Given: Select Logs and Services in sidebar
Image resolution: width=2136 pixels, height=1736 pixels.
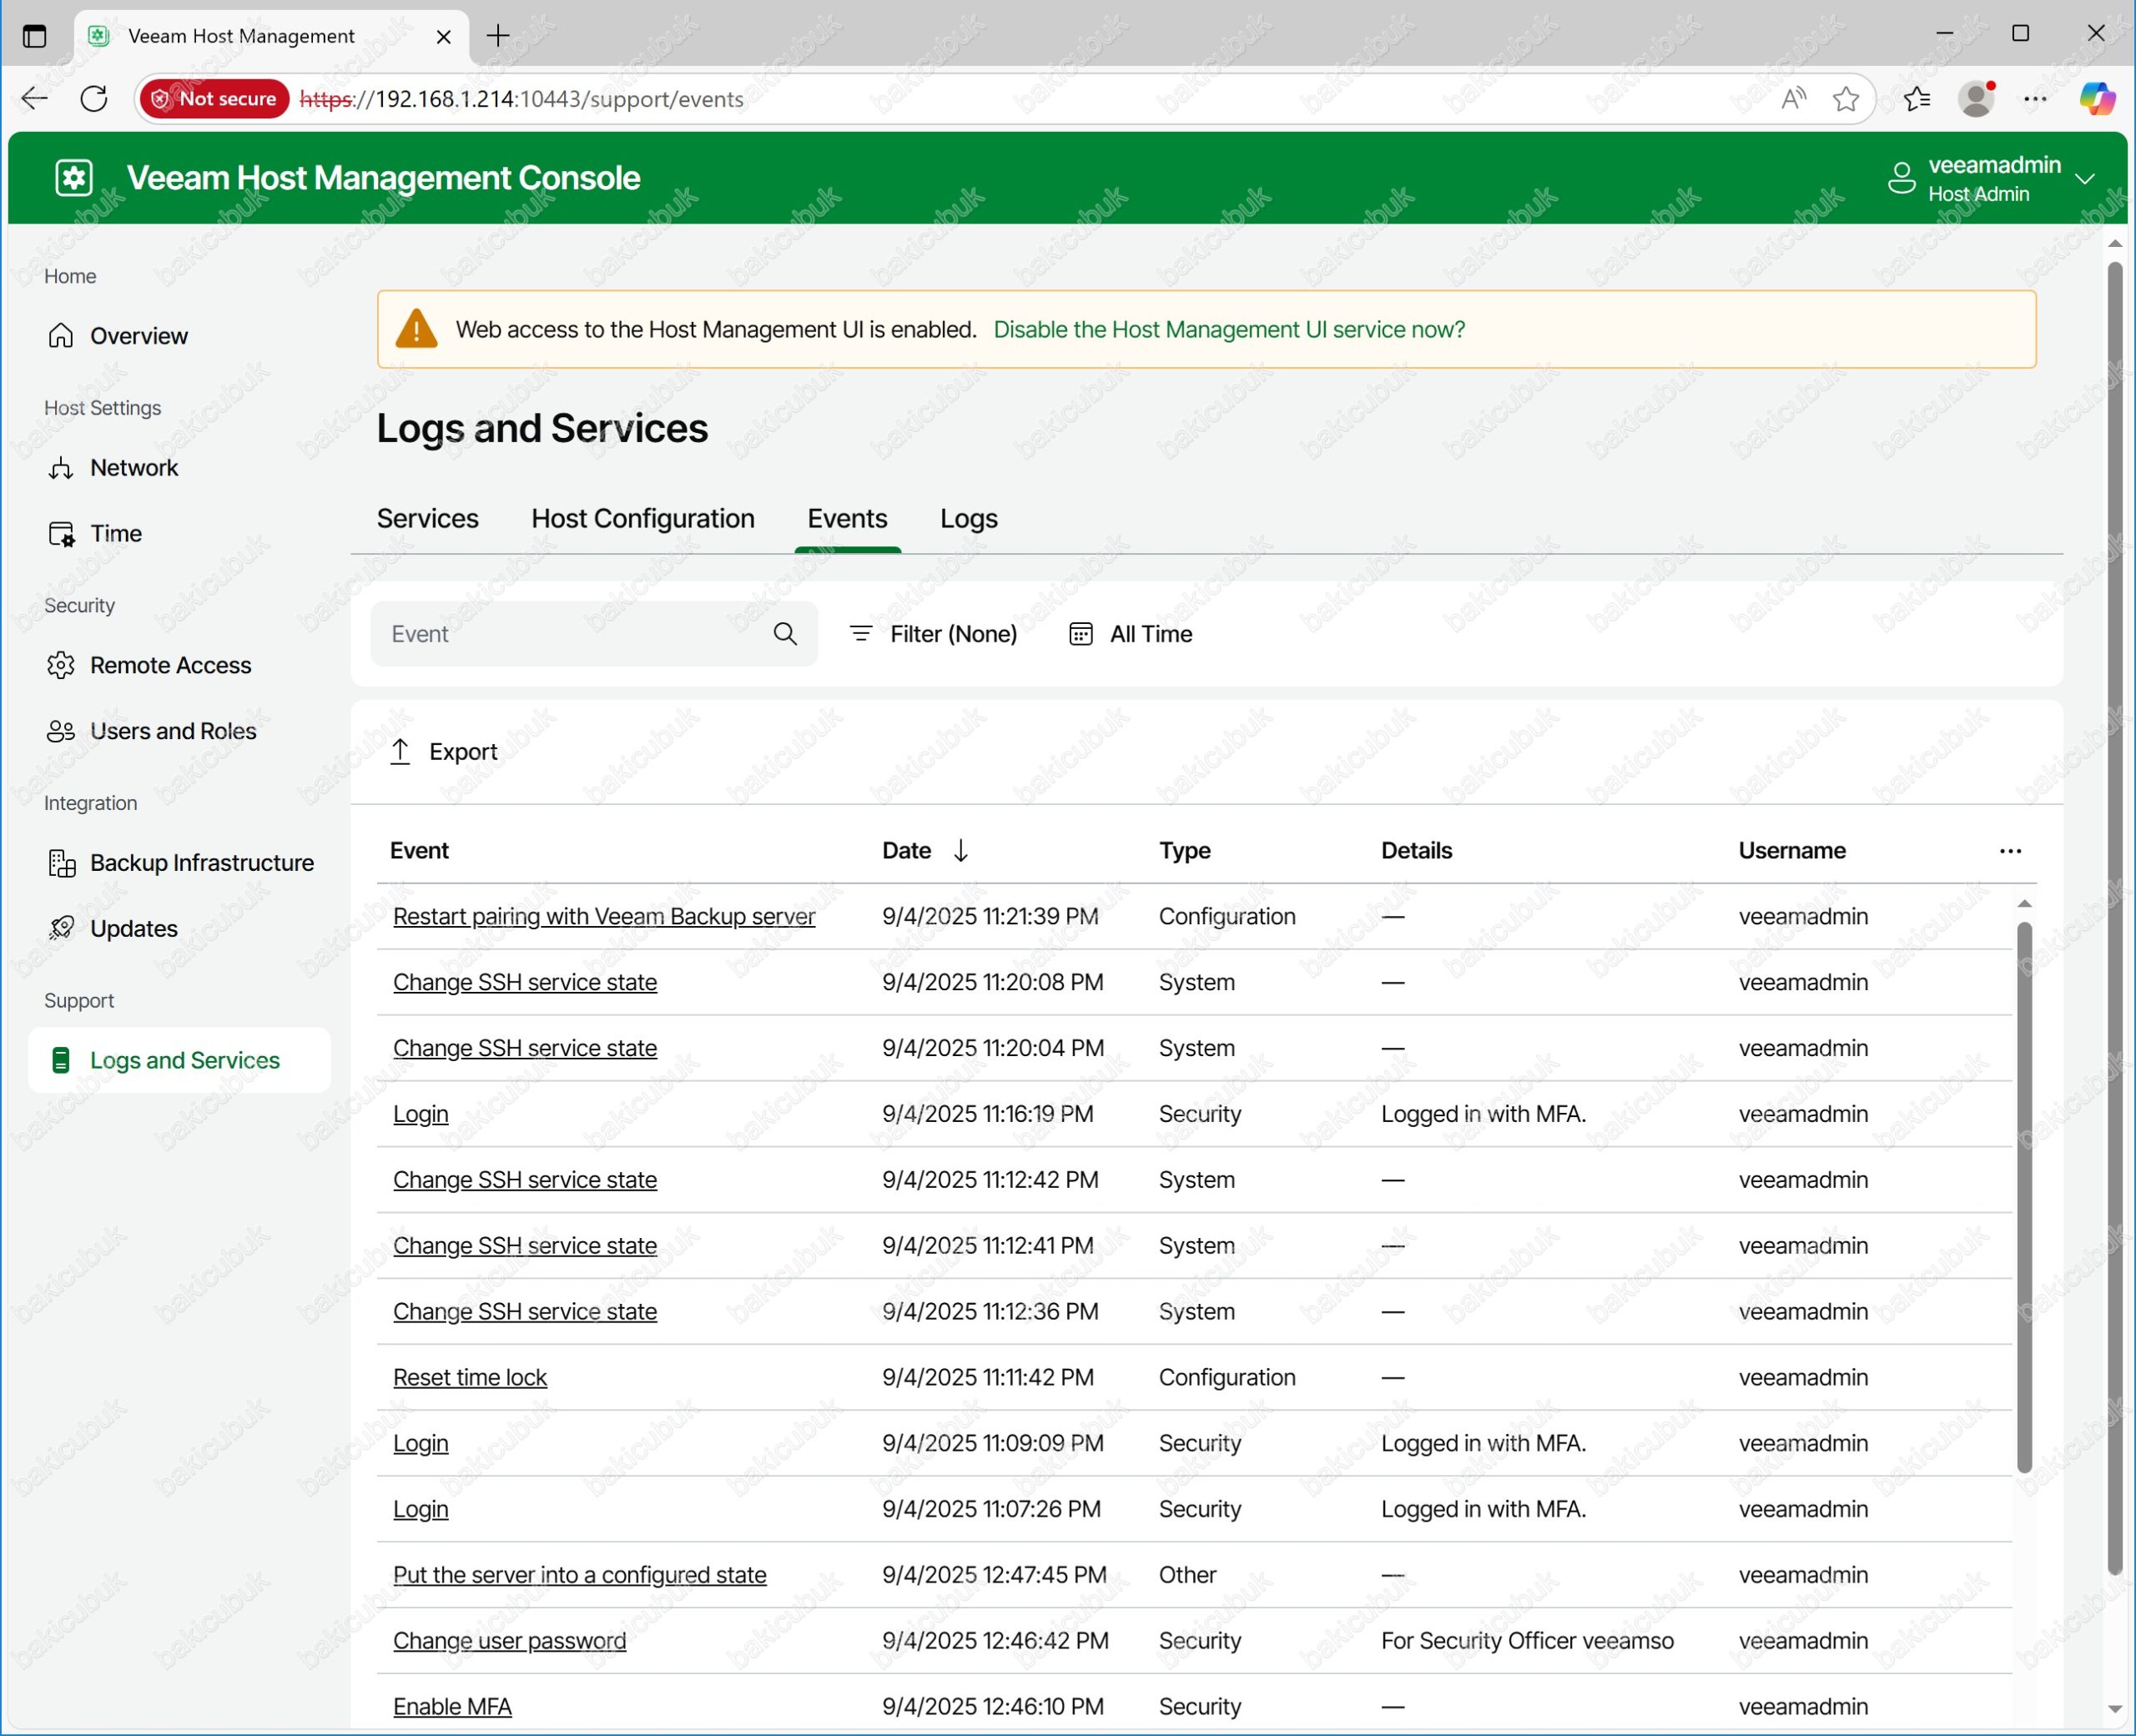Looking at the screenshot, I should pos(179,1060).
